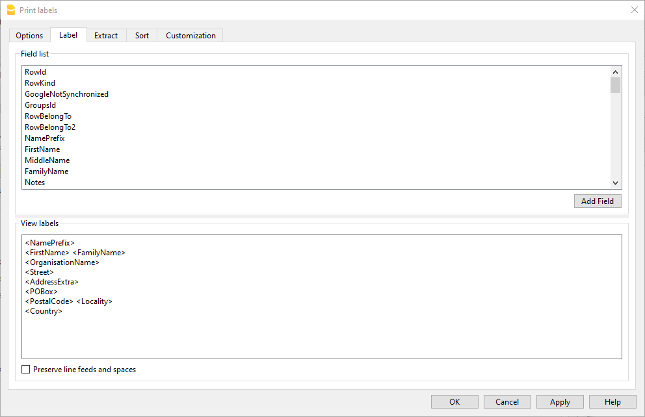This screenshot has width=645, height=417.
Task: Select FirstName in the field list
Action: 42,149
